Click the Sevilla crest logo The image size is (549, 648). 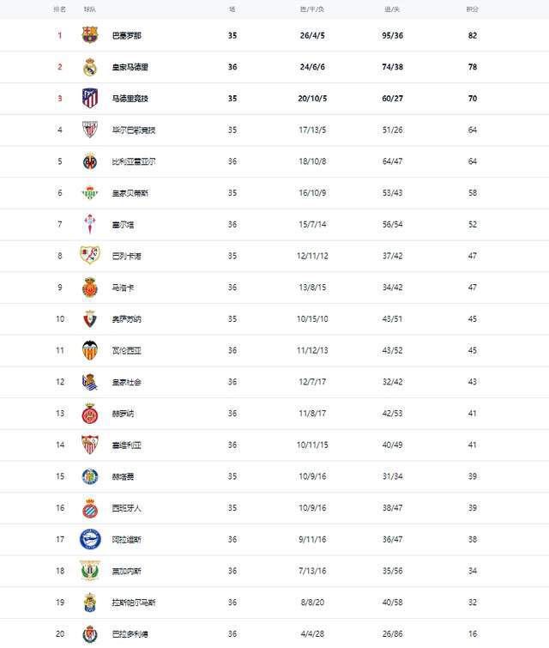click(89, 445)
